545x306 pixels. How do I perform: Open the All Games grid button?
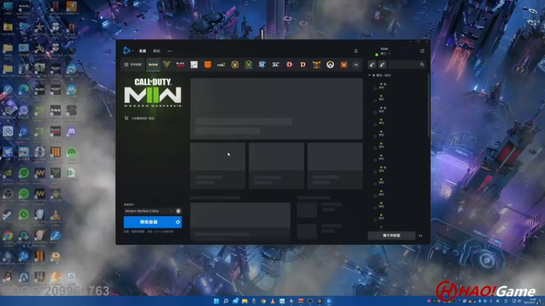133,65
